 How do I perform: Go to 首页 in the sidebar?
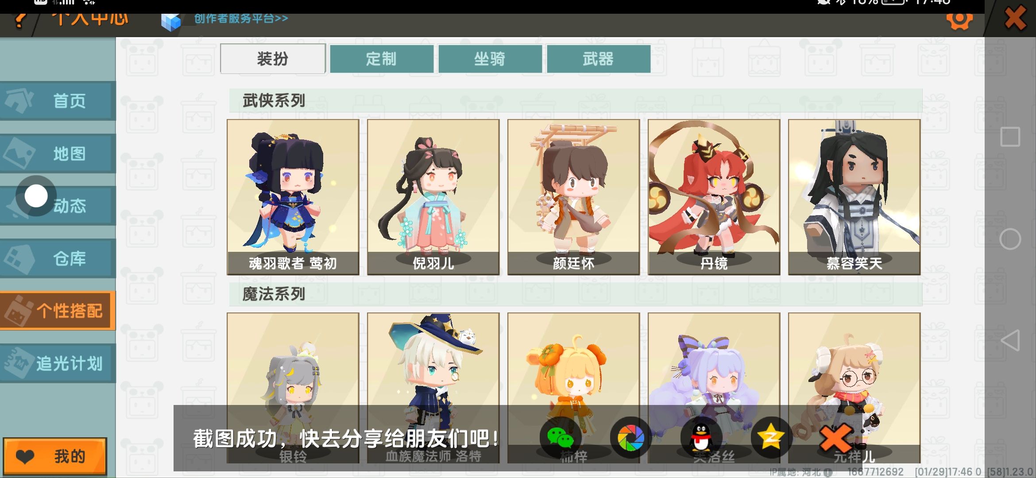coord(58,101)
